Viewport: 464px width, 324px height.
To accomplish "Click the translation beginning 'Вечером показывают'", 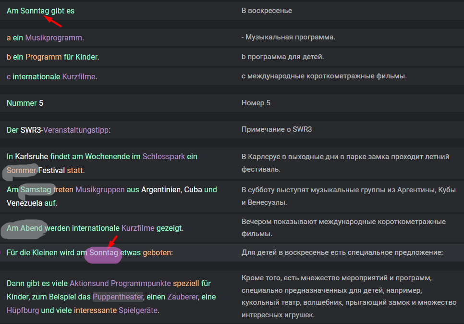I will 343,228.
